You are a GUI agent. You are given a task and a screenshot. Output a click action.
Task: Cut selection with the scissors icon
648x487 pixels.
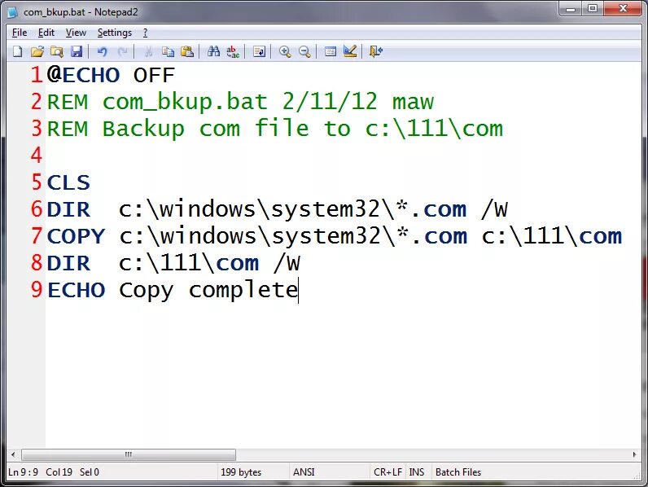pos(148,51)
